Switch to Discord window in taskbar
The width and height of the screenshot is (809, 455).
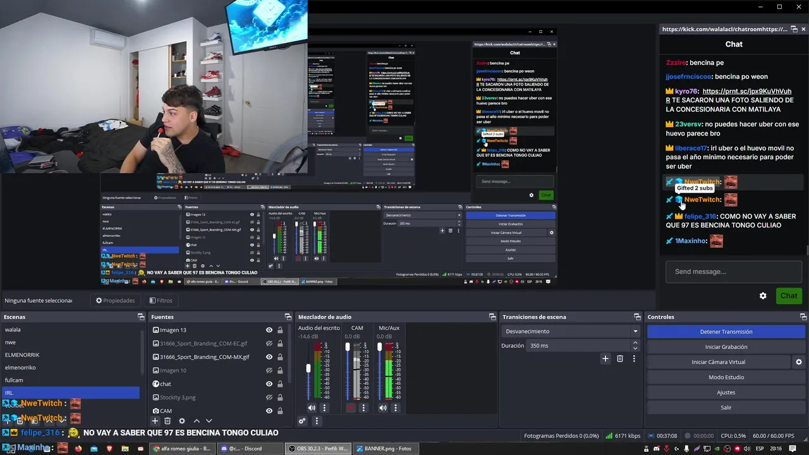(x=249, y=449)
